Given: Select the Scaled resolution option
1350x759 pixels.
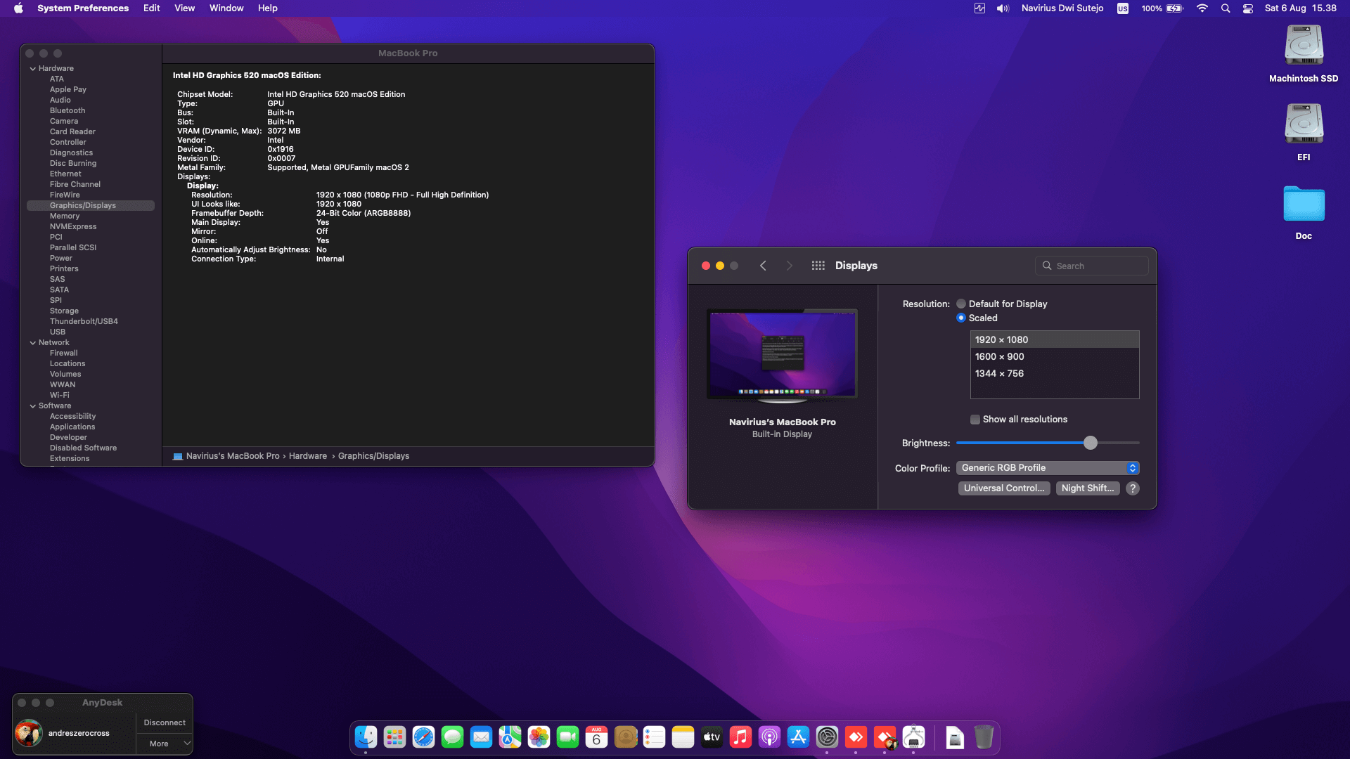Looking at the screenshot, I should pos(961,318).
